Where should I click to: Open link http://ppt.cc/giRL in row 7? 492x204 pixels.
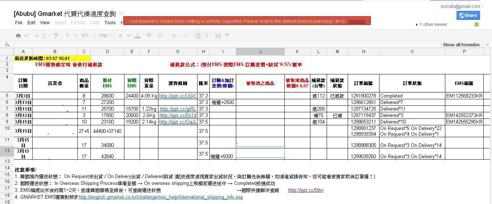[178, 109]
